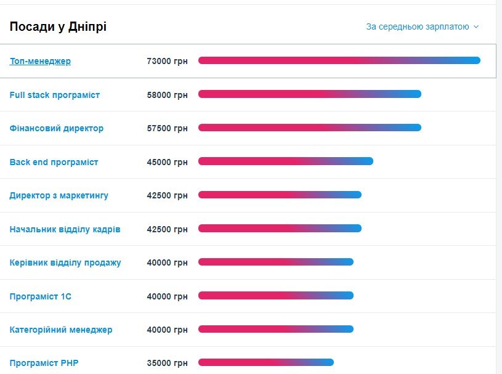The height and width of the screenshot is (374, 502).
Task: Click the Посади у Дніпрі heading
Action: pos(58,26)
